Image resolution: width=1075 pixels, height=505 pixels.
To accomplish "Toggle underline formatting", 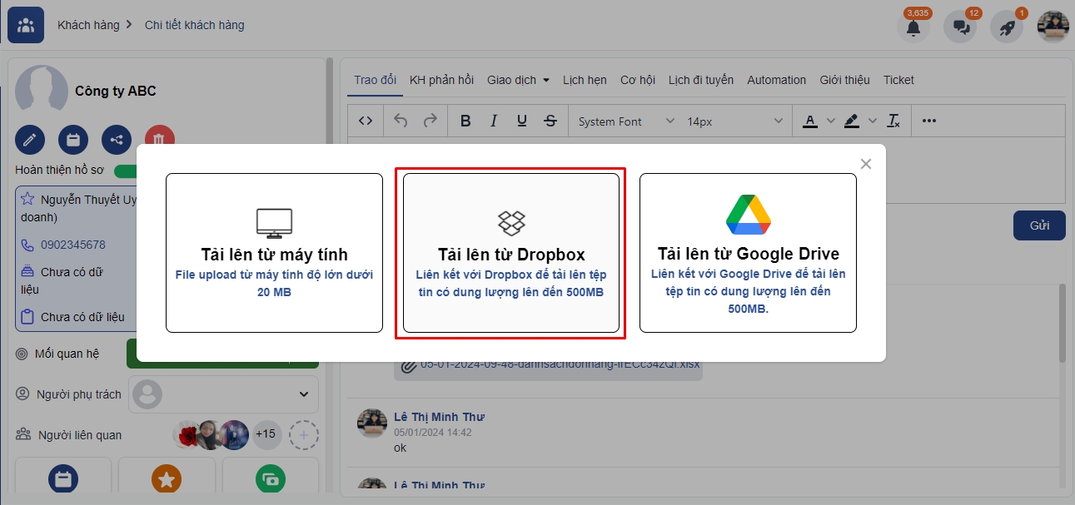I will [x=522, y=121].
